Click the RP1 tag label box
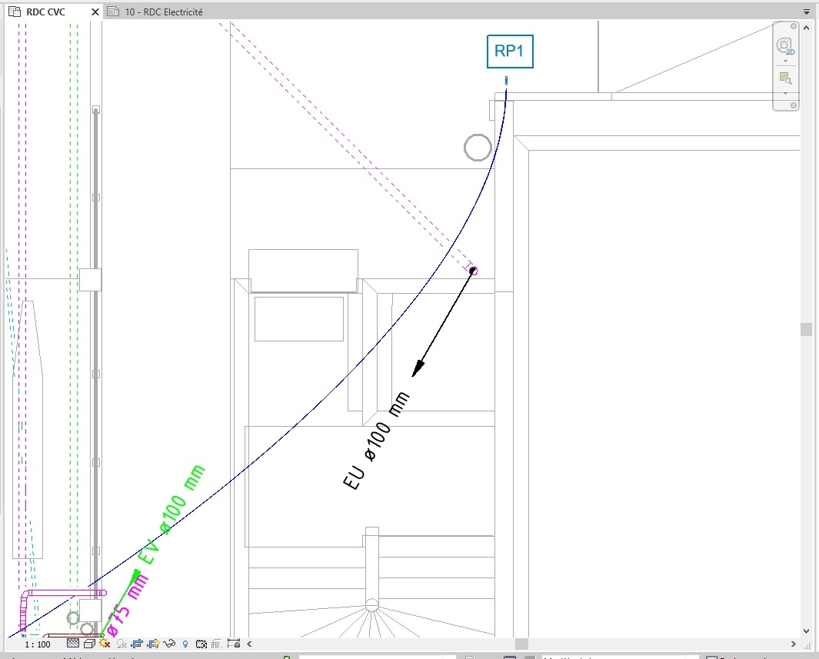Viewport: 819px width, 659px height. tap(510, 52)
